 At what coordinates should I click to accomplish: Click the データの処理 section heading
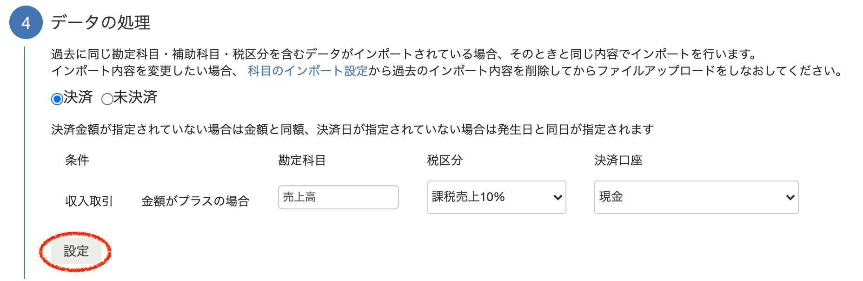pyautogui.click(x=100, y=22)
